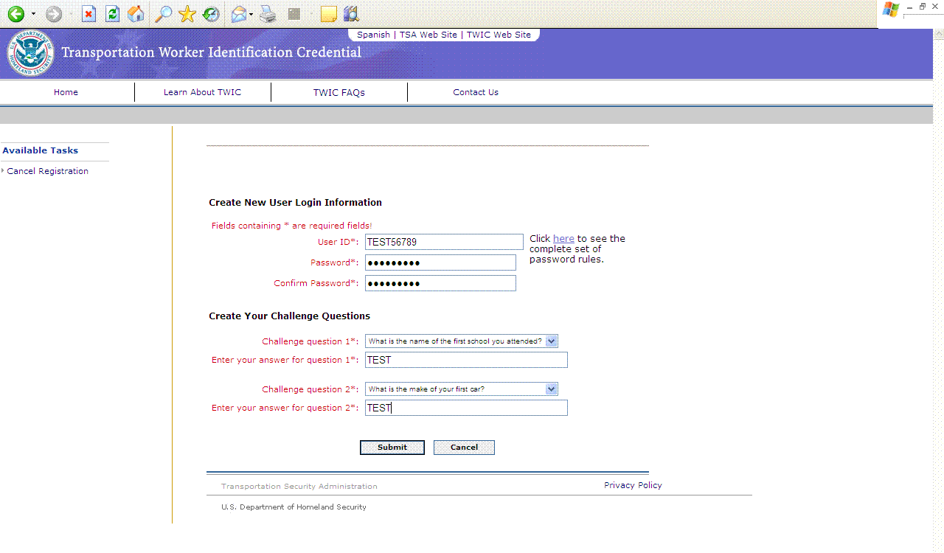Go to Learn About TWIC
This screenshot has width=944, height=553.
(202, 92)
